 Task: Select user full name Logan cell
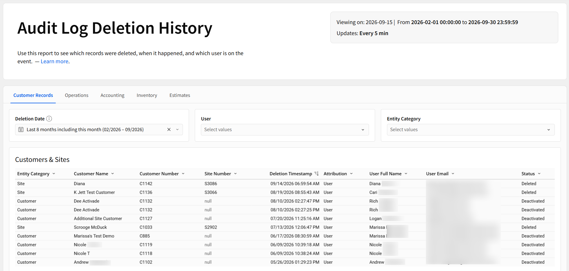click(375, 218)
